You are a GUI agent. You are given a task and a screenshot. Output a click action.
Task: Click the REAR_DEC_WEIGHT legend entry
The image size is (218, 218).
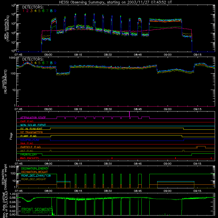pyautogui.click(x=34, y=179)
